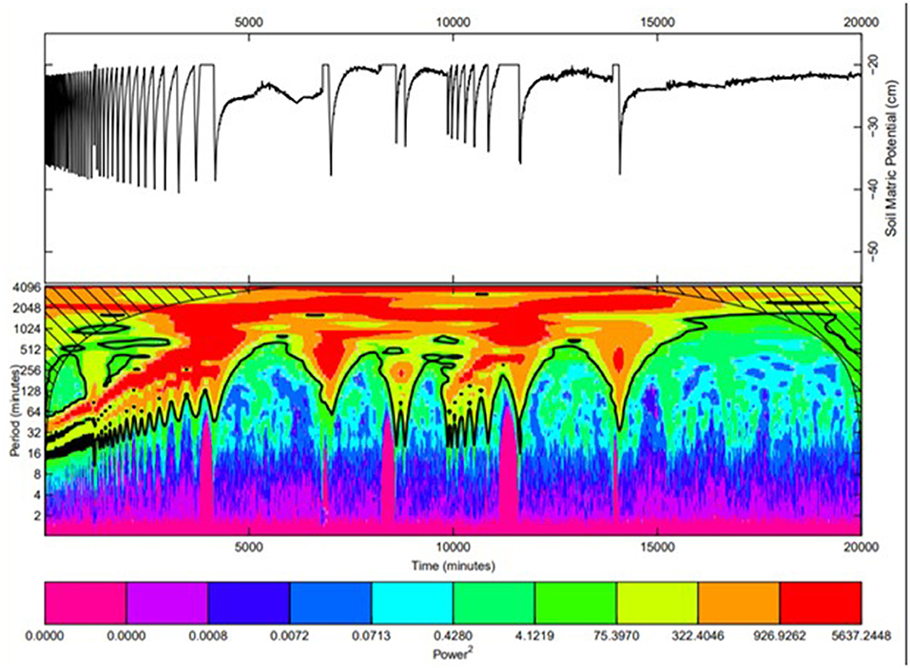Click the 'Power²' colorbar title
This screenshot has width=910, height=668.
454,654
